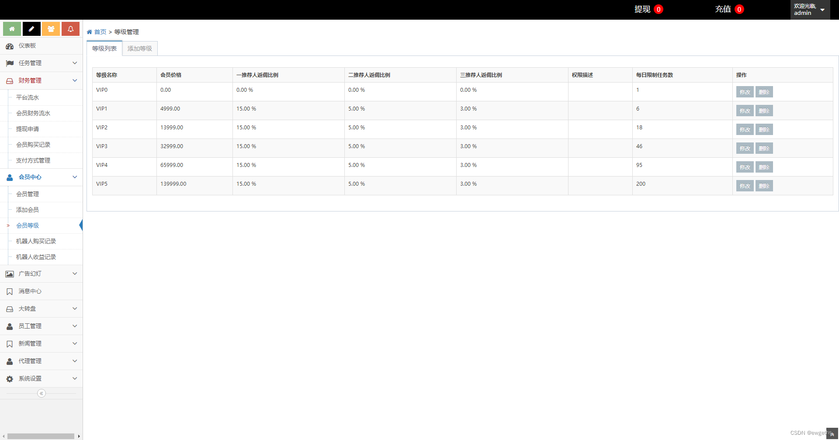This screenshot has height=440, width=839.
Task: Open 机器人购买记录 menu item
Action: click(36, 241)
